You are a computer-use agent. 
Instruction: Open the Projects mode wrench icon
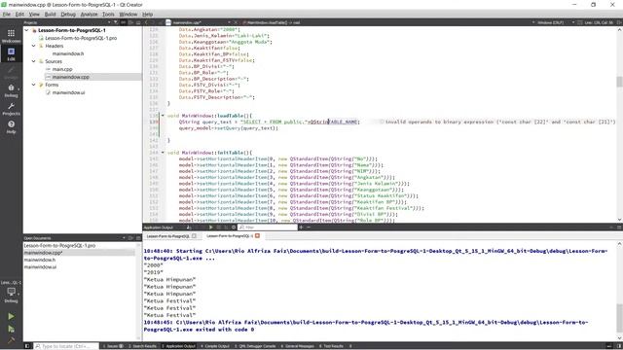(11, 109)
